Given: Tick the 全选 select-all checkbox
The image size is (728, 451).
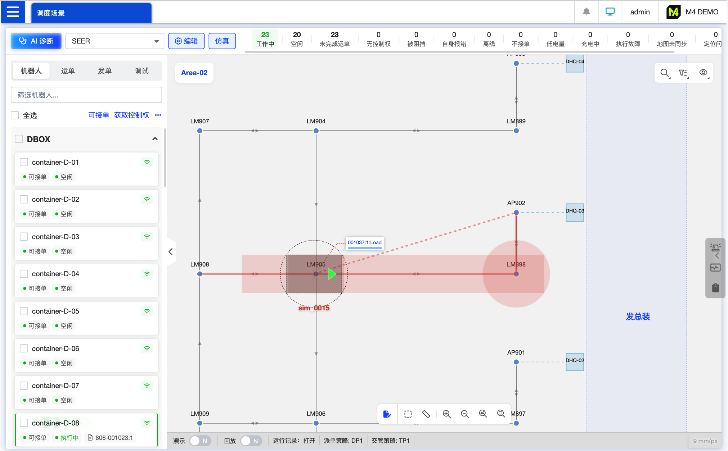Looking at the screenshot, I should click(15, 115).
